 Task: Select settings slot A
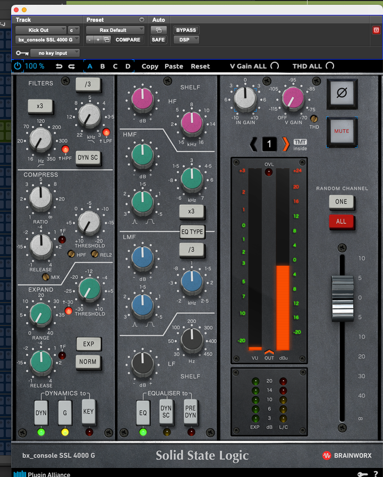coord(90,66)
